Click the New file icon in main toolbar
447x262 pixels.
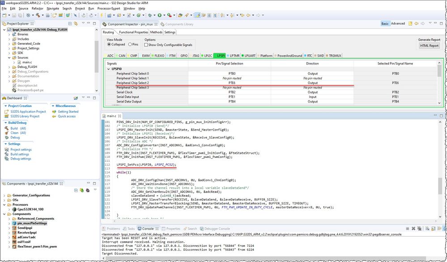pyautogui.click(x=4, y=15)
